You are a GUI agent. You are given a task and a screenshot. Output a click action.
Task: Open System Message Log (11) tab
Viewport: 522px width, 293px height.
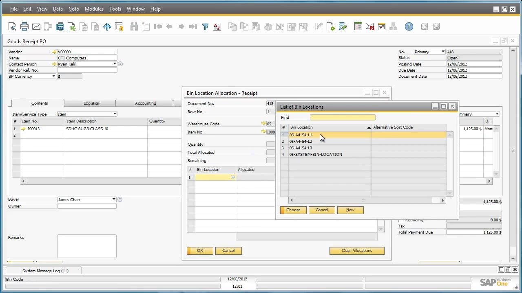coord(44,271)
